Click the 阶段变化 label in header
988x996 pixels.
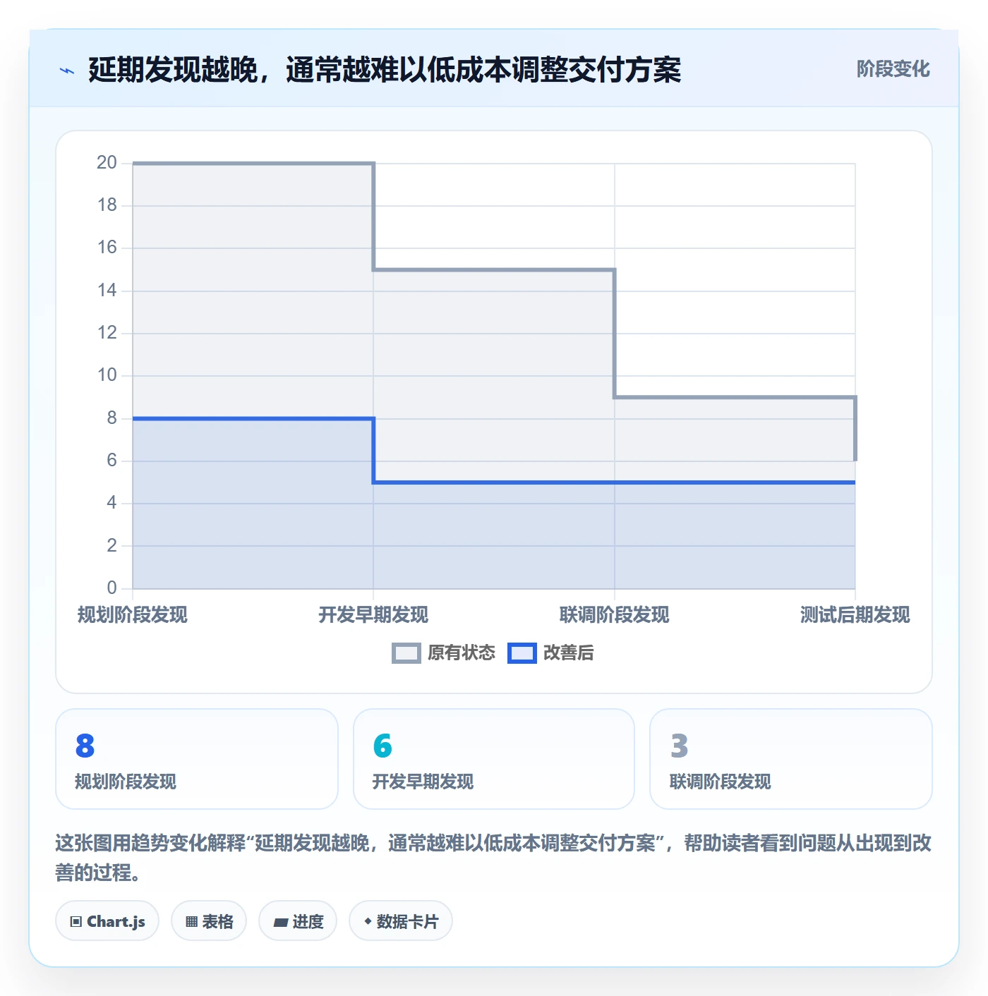pos(893,69)
